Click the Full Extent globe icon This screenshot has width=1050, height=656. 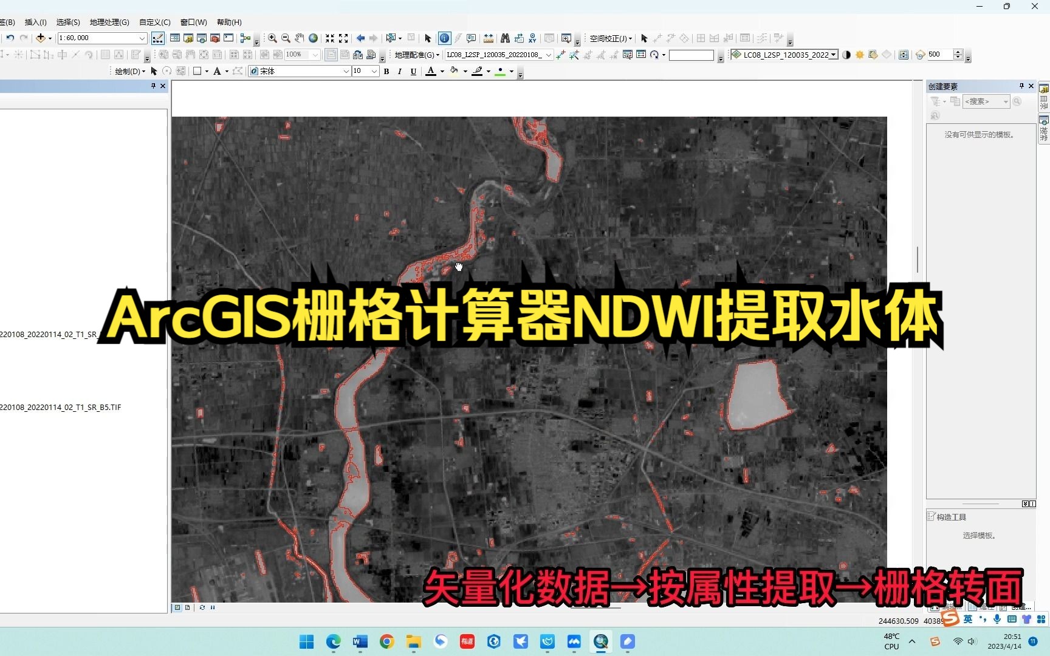[x=314, y=38]
